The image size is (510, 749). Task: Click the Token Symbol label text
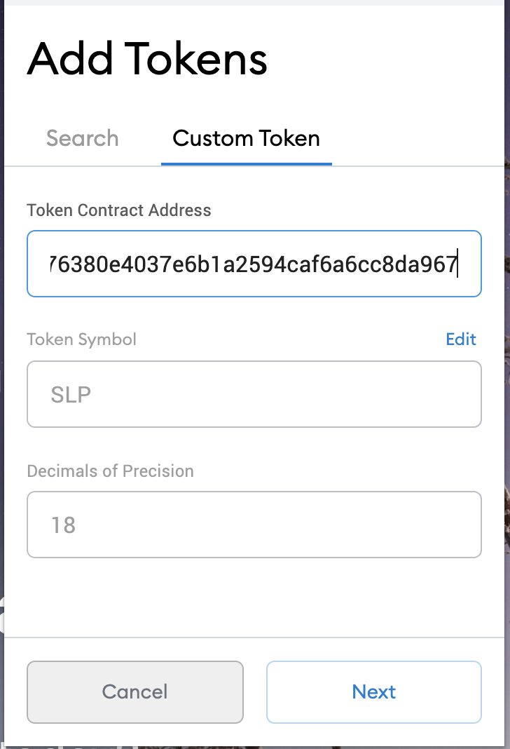[81, 339]
